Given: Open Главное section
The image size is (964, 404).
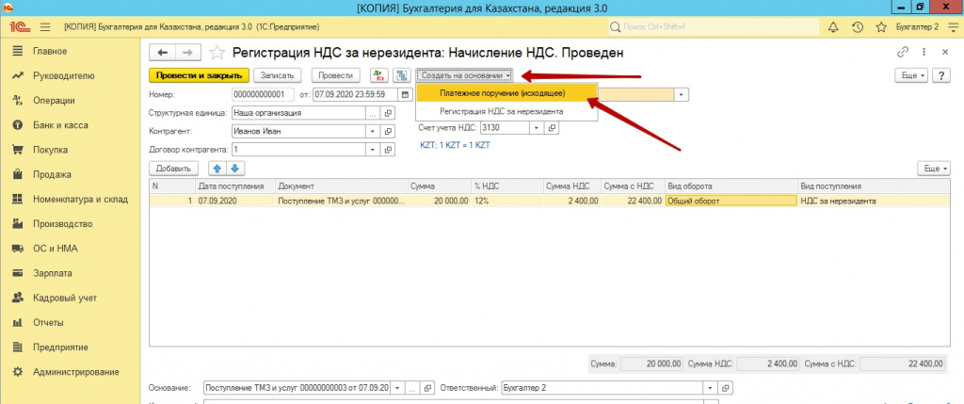Looking at the screenshot, I should point(51,51).
